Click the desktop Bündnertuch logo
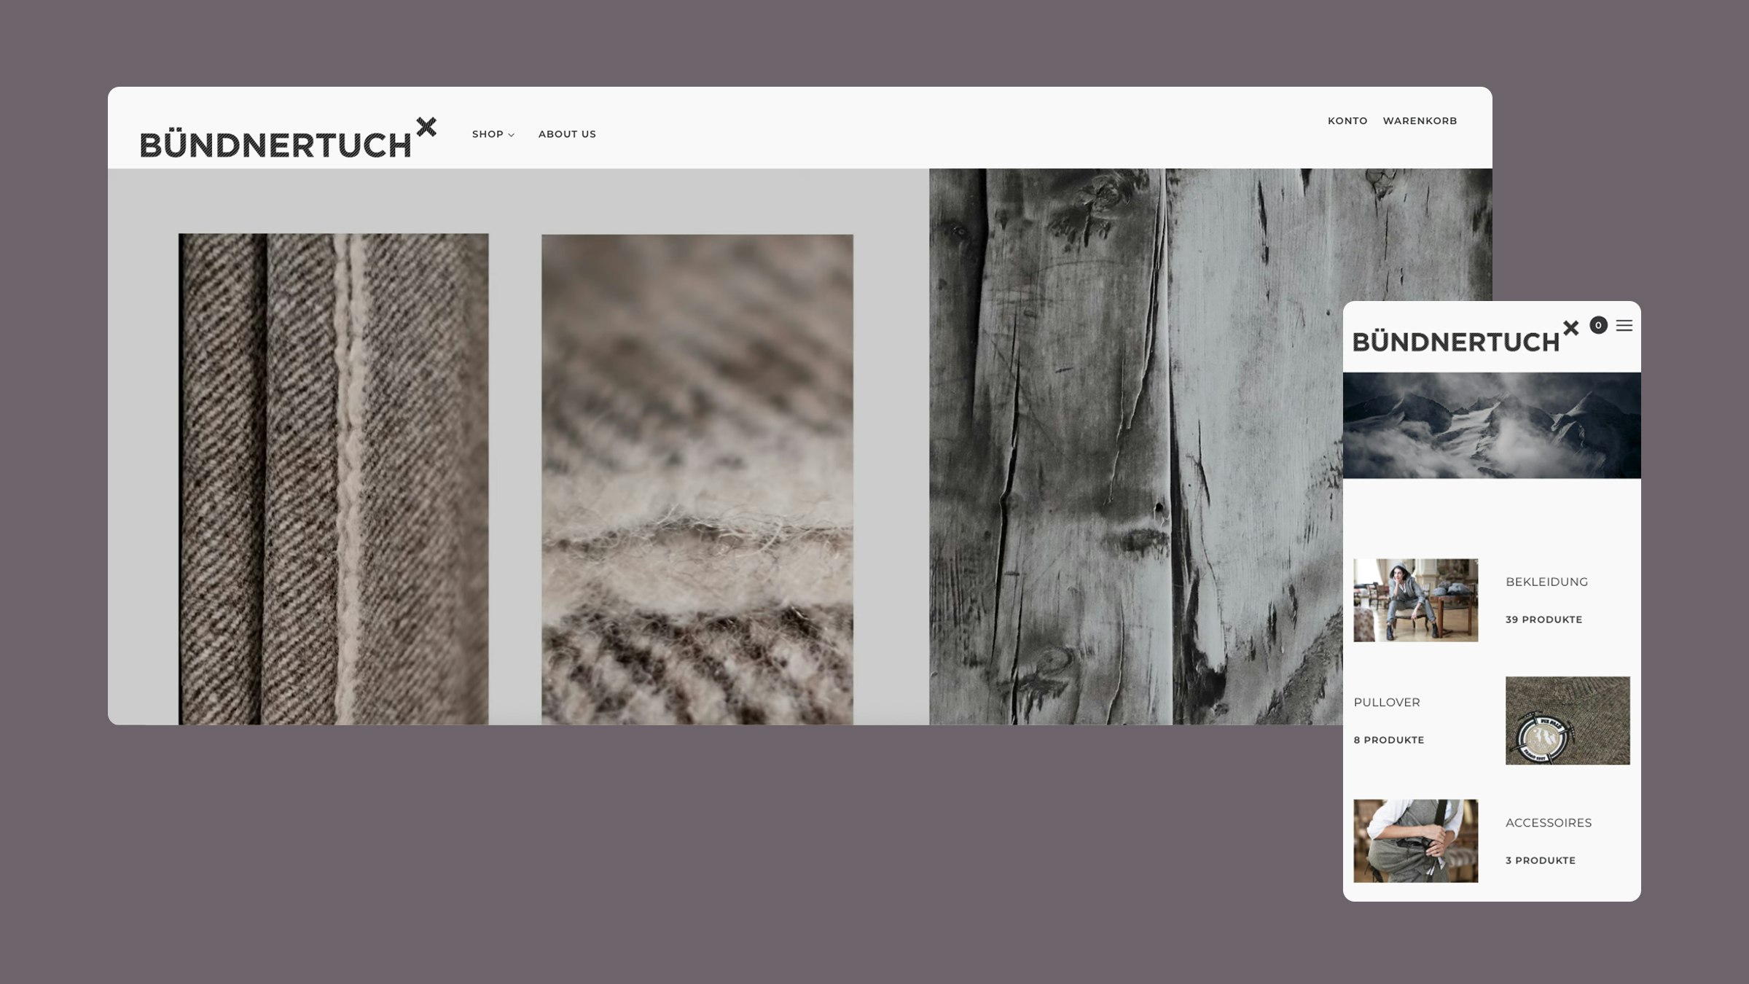1749x984 pixels. [x=287, y=138]
